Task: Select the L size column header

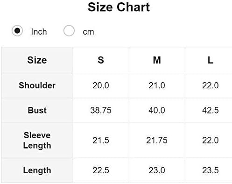Action: pyautogui.click(x=211, y=60)
